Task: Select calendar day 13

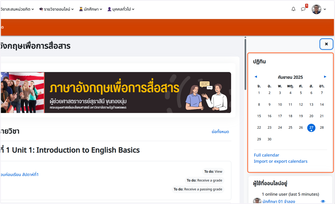Action: click(x=311, y=105)
